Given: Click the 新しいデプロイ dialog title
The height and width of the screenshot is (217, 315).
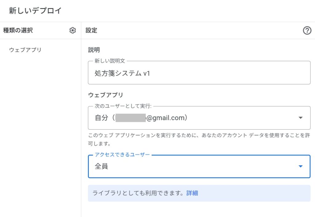Looking at the screenshot, I should coord(35,11).
